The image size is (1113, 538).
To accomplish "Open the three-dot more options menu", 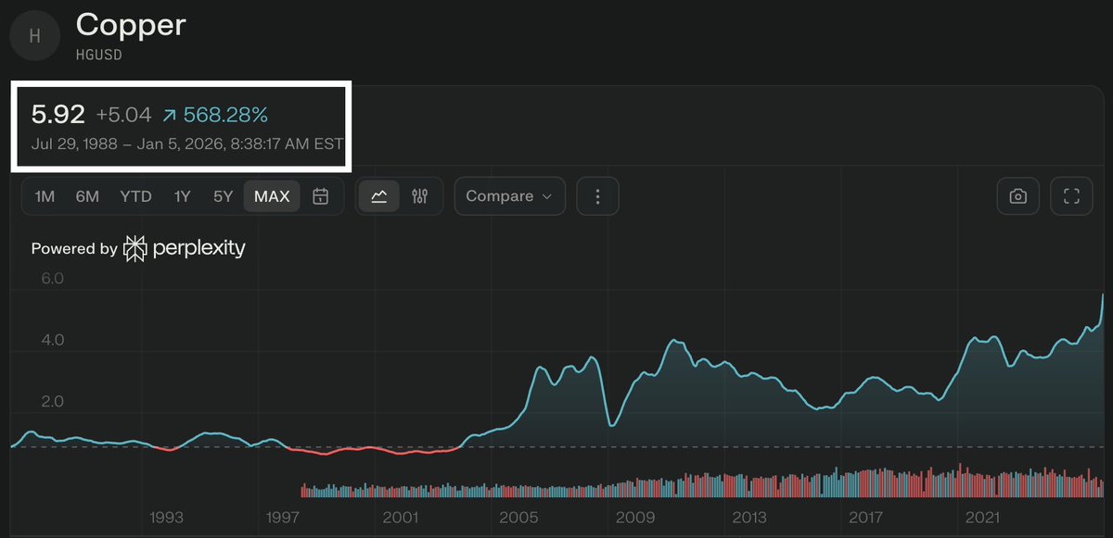I will point(597,196).
